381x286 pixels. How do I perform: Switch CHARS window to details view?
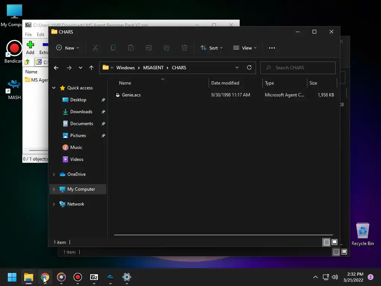[x=326, y=242]
